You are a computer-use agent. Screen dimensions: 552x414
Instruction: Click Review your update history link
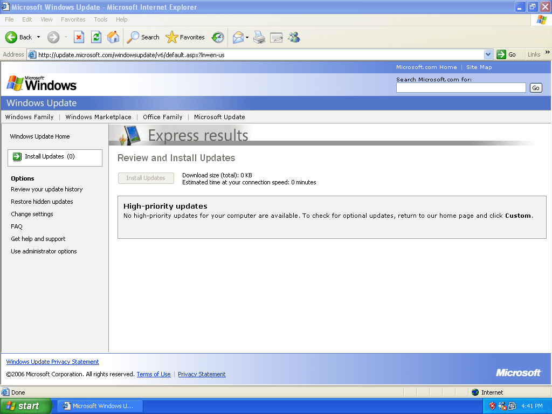tap(47, 189)
